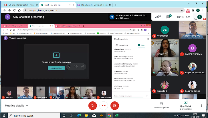Image resolution: width=208 pixels, height=118 pixels.
Task: Switch to the Gmail FDP attendance tab
Action: point(19,5)
